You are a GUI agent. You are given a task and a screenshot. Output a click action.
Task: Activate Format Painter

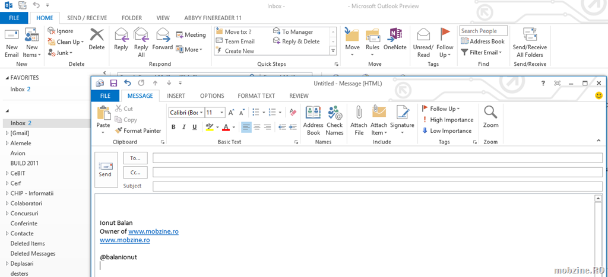click(138, 131)
